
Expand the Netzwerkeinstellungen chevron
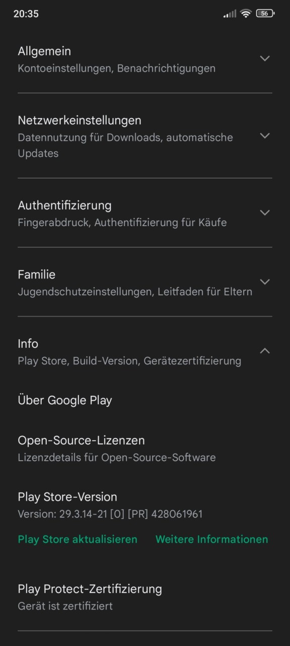coord(265,136)
